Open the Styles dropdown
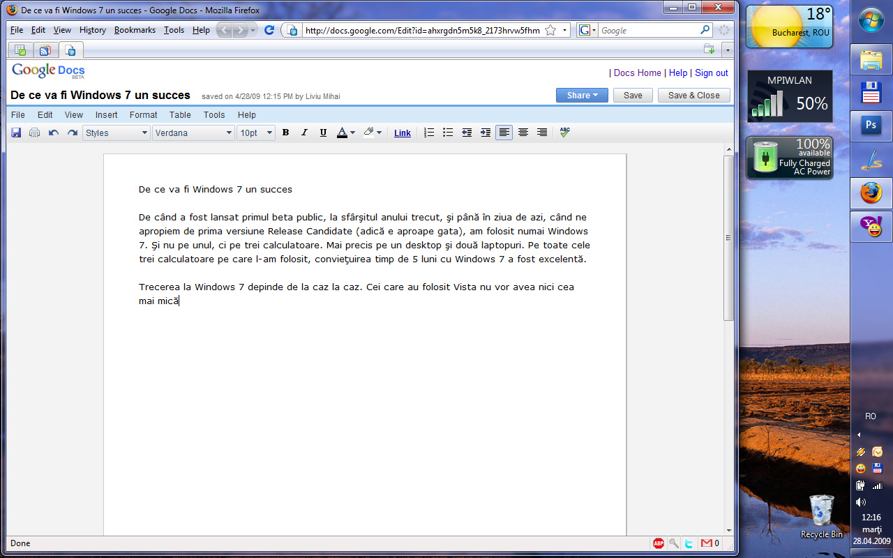 click(117, 133)
